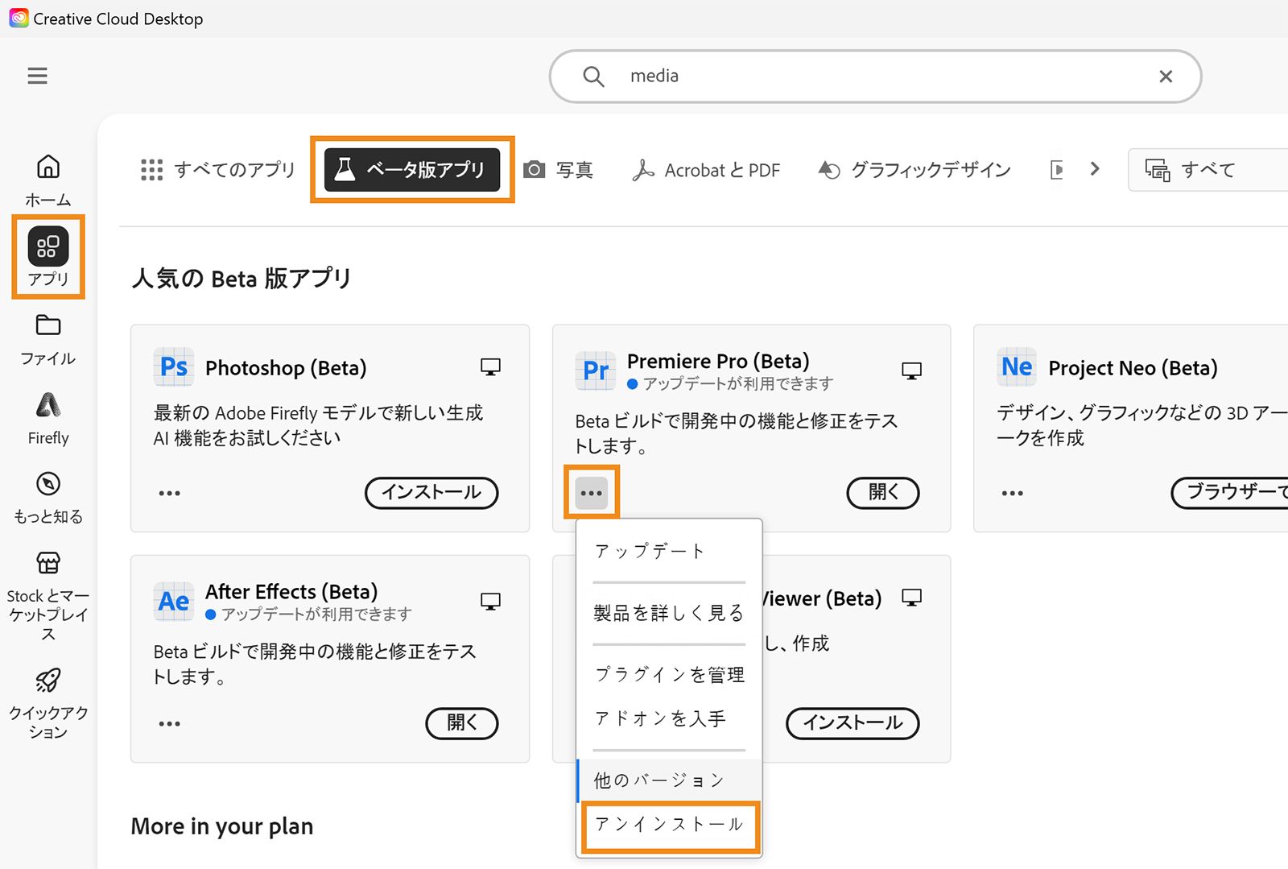Click Premiere Pro (Beta) title text
Viewport: 1288px width, 869px height.
tap(718, 361)
